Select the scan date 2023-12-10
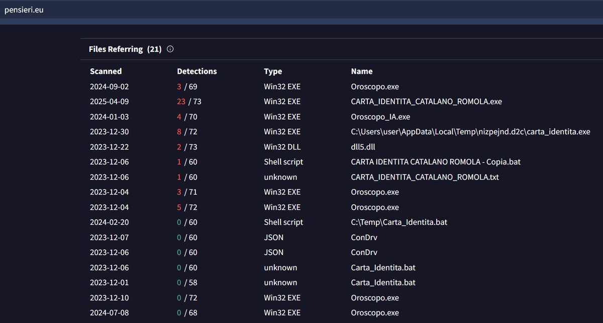Screen dimensions: 603x323 tap(109, 297)
